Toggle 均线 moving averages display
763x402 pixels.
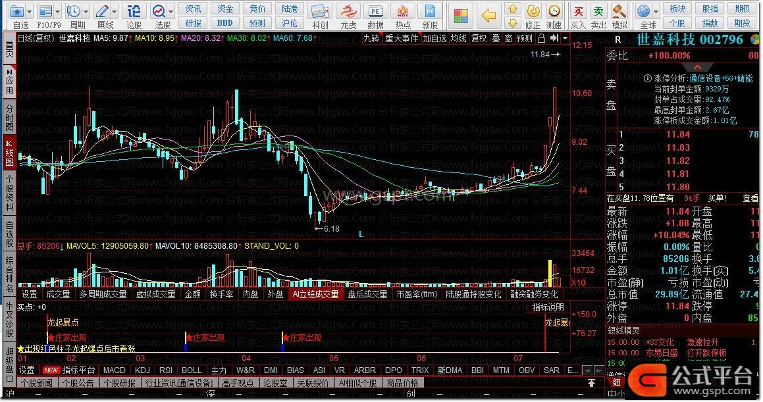[458, 38]
